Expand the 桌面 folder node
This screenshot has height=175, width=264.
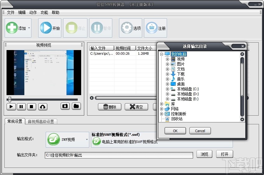[x=167, y=84]
